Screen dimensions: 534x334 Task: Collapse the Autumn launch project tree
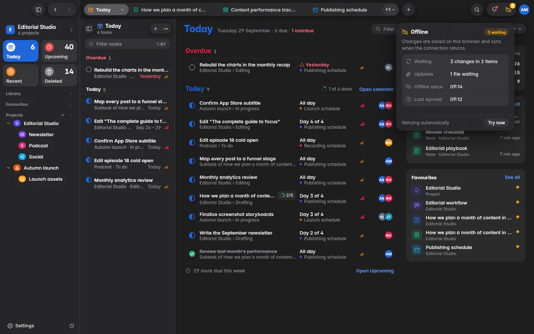[x=8, y=168]
